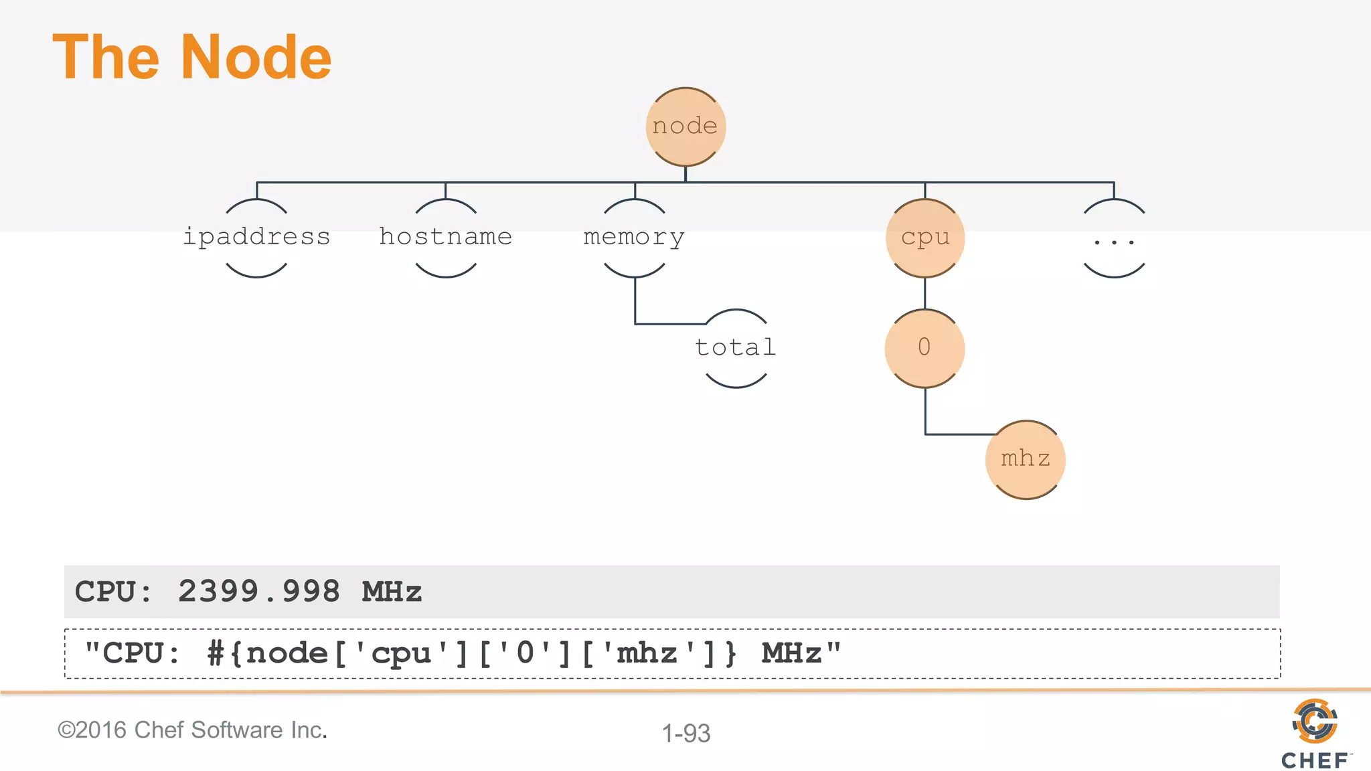Click the 2399.998 value in output

(258, 592)
